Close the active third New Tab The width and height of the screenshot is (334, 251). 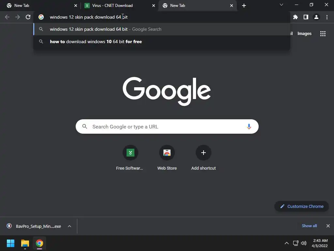pyautogui.click(x=232, y=6)
